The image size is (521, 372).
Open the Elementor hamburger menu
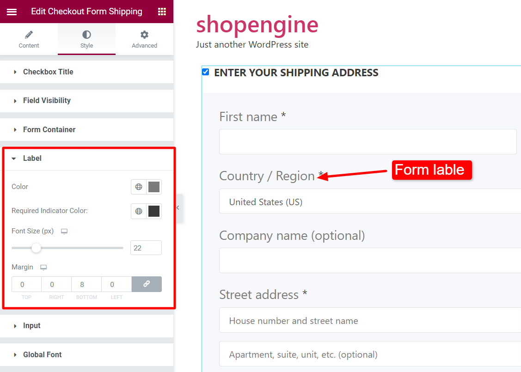point(12,12)
